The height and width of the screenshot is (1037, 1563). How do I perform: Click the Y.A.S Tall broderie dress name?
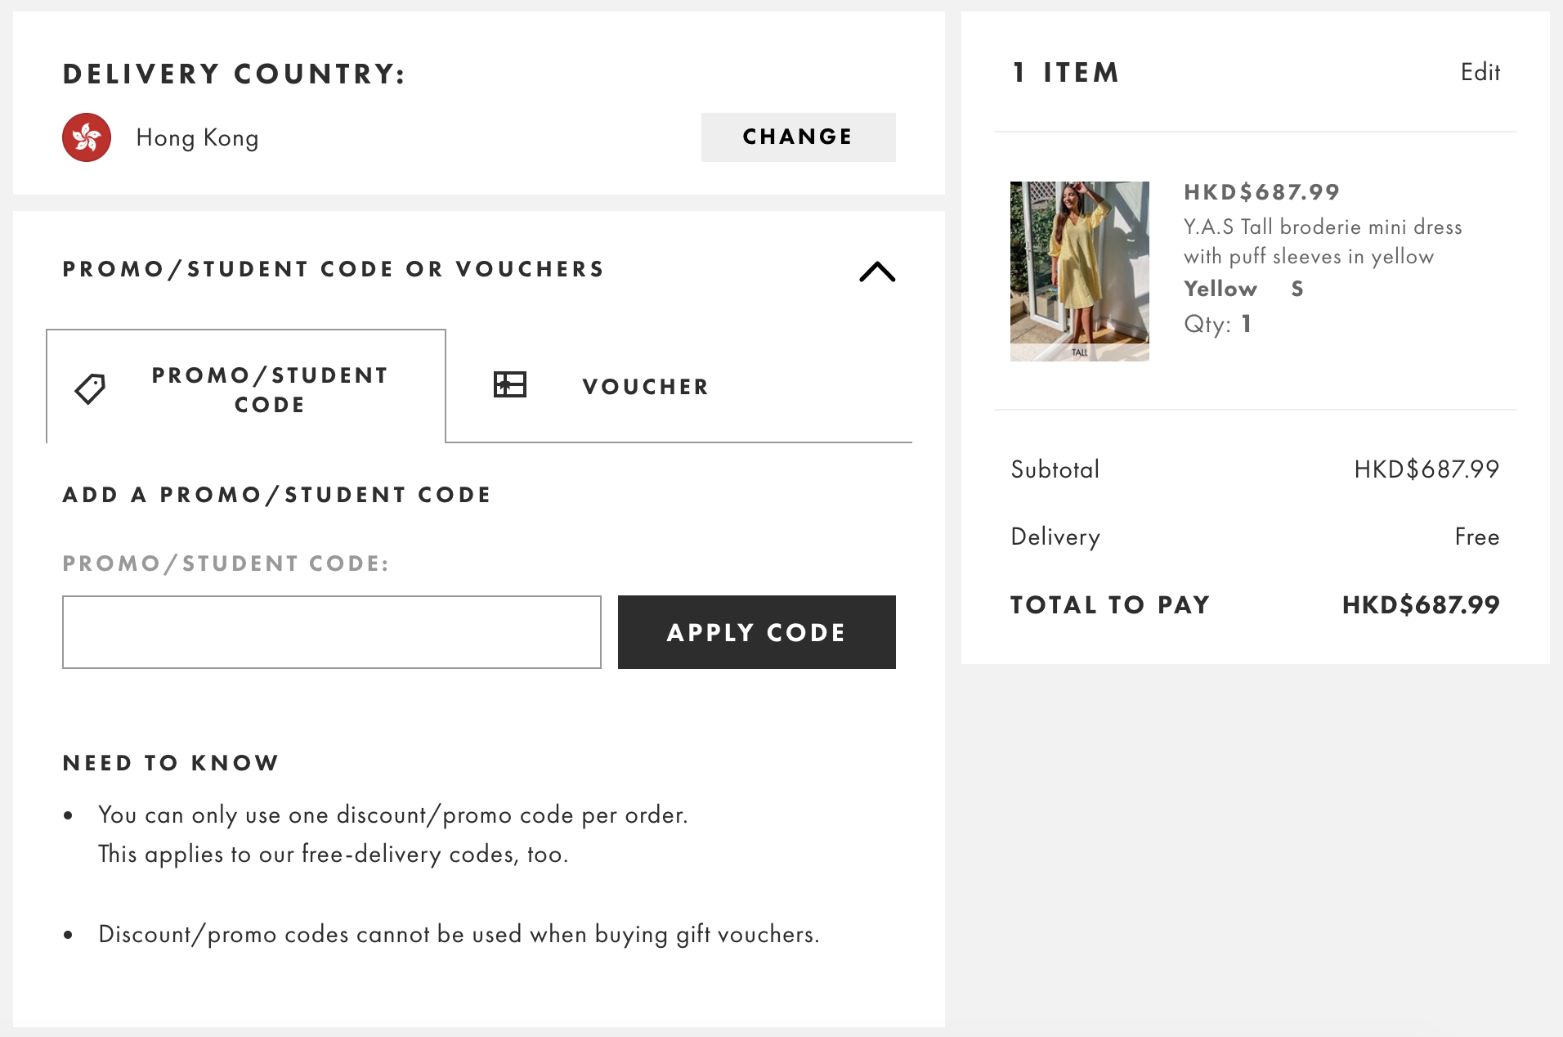(x=1322, y=241)
